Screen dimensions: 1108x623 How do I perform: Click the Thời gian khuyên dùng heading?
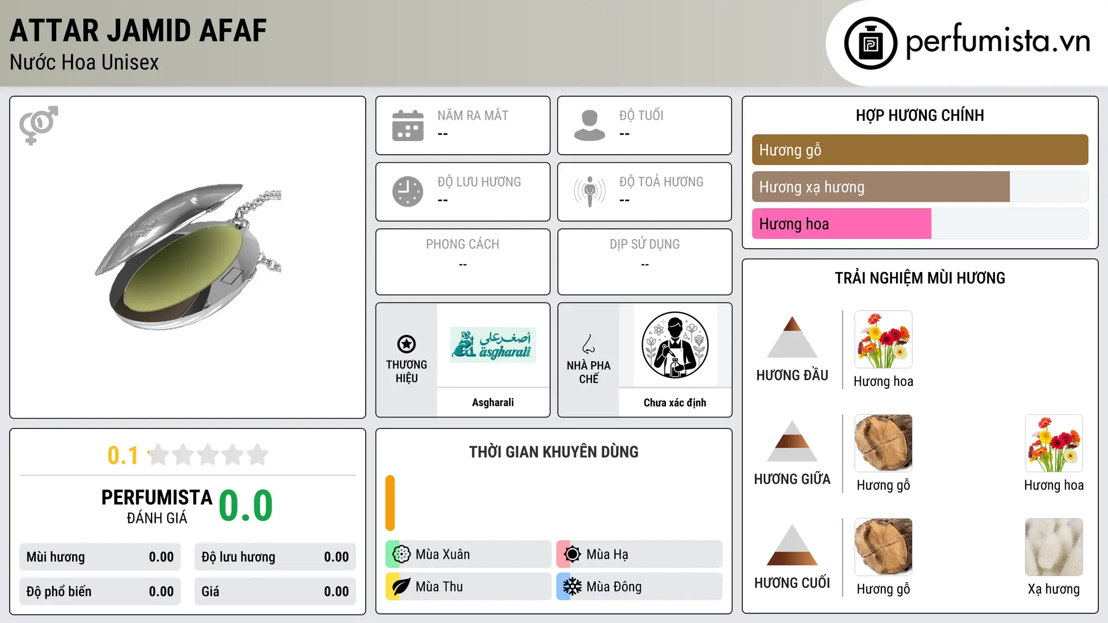553,452
